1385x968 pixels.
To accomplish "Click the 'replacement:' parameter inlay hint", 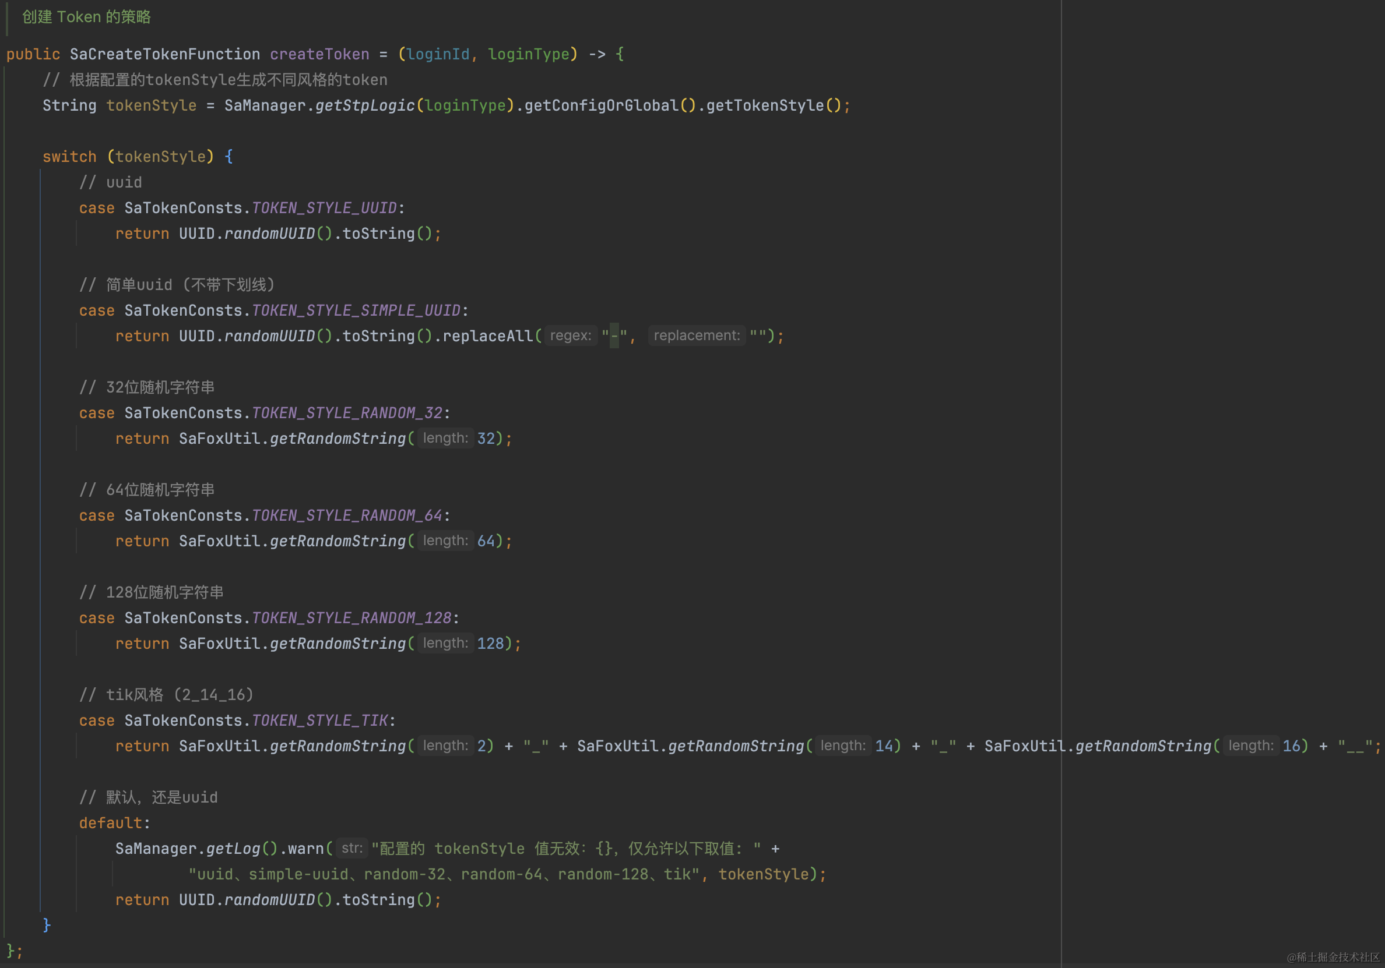I will [697, 335].
